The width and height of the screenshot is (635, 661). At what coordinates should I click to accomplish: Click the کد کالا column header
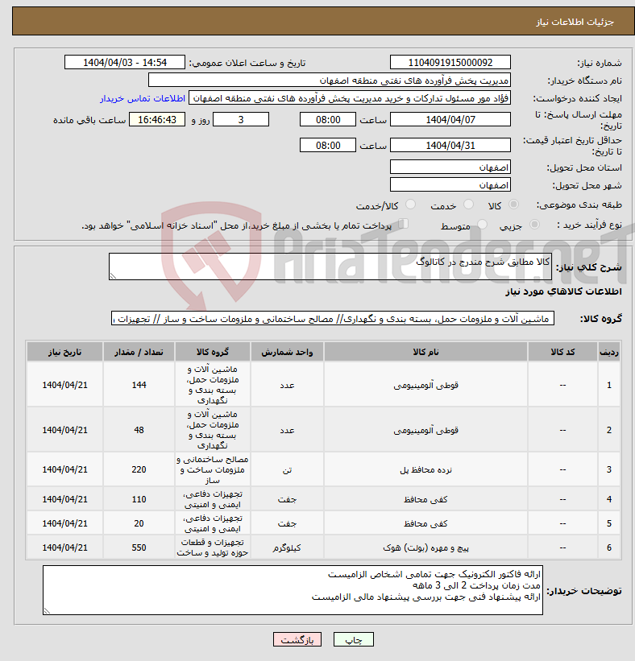pyautogui.click(x=562, y=352)
